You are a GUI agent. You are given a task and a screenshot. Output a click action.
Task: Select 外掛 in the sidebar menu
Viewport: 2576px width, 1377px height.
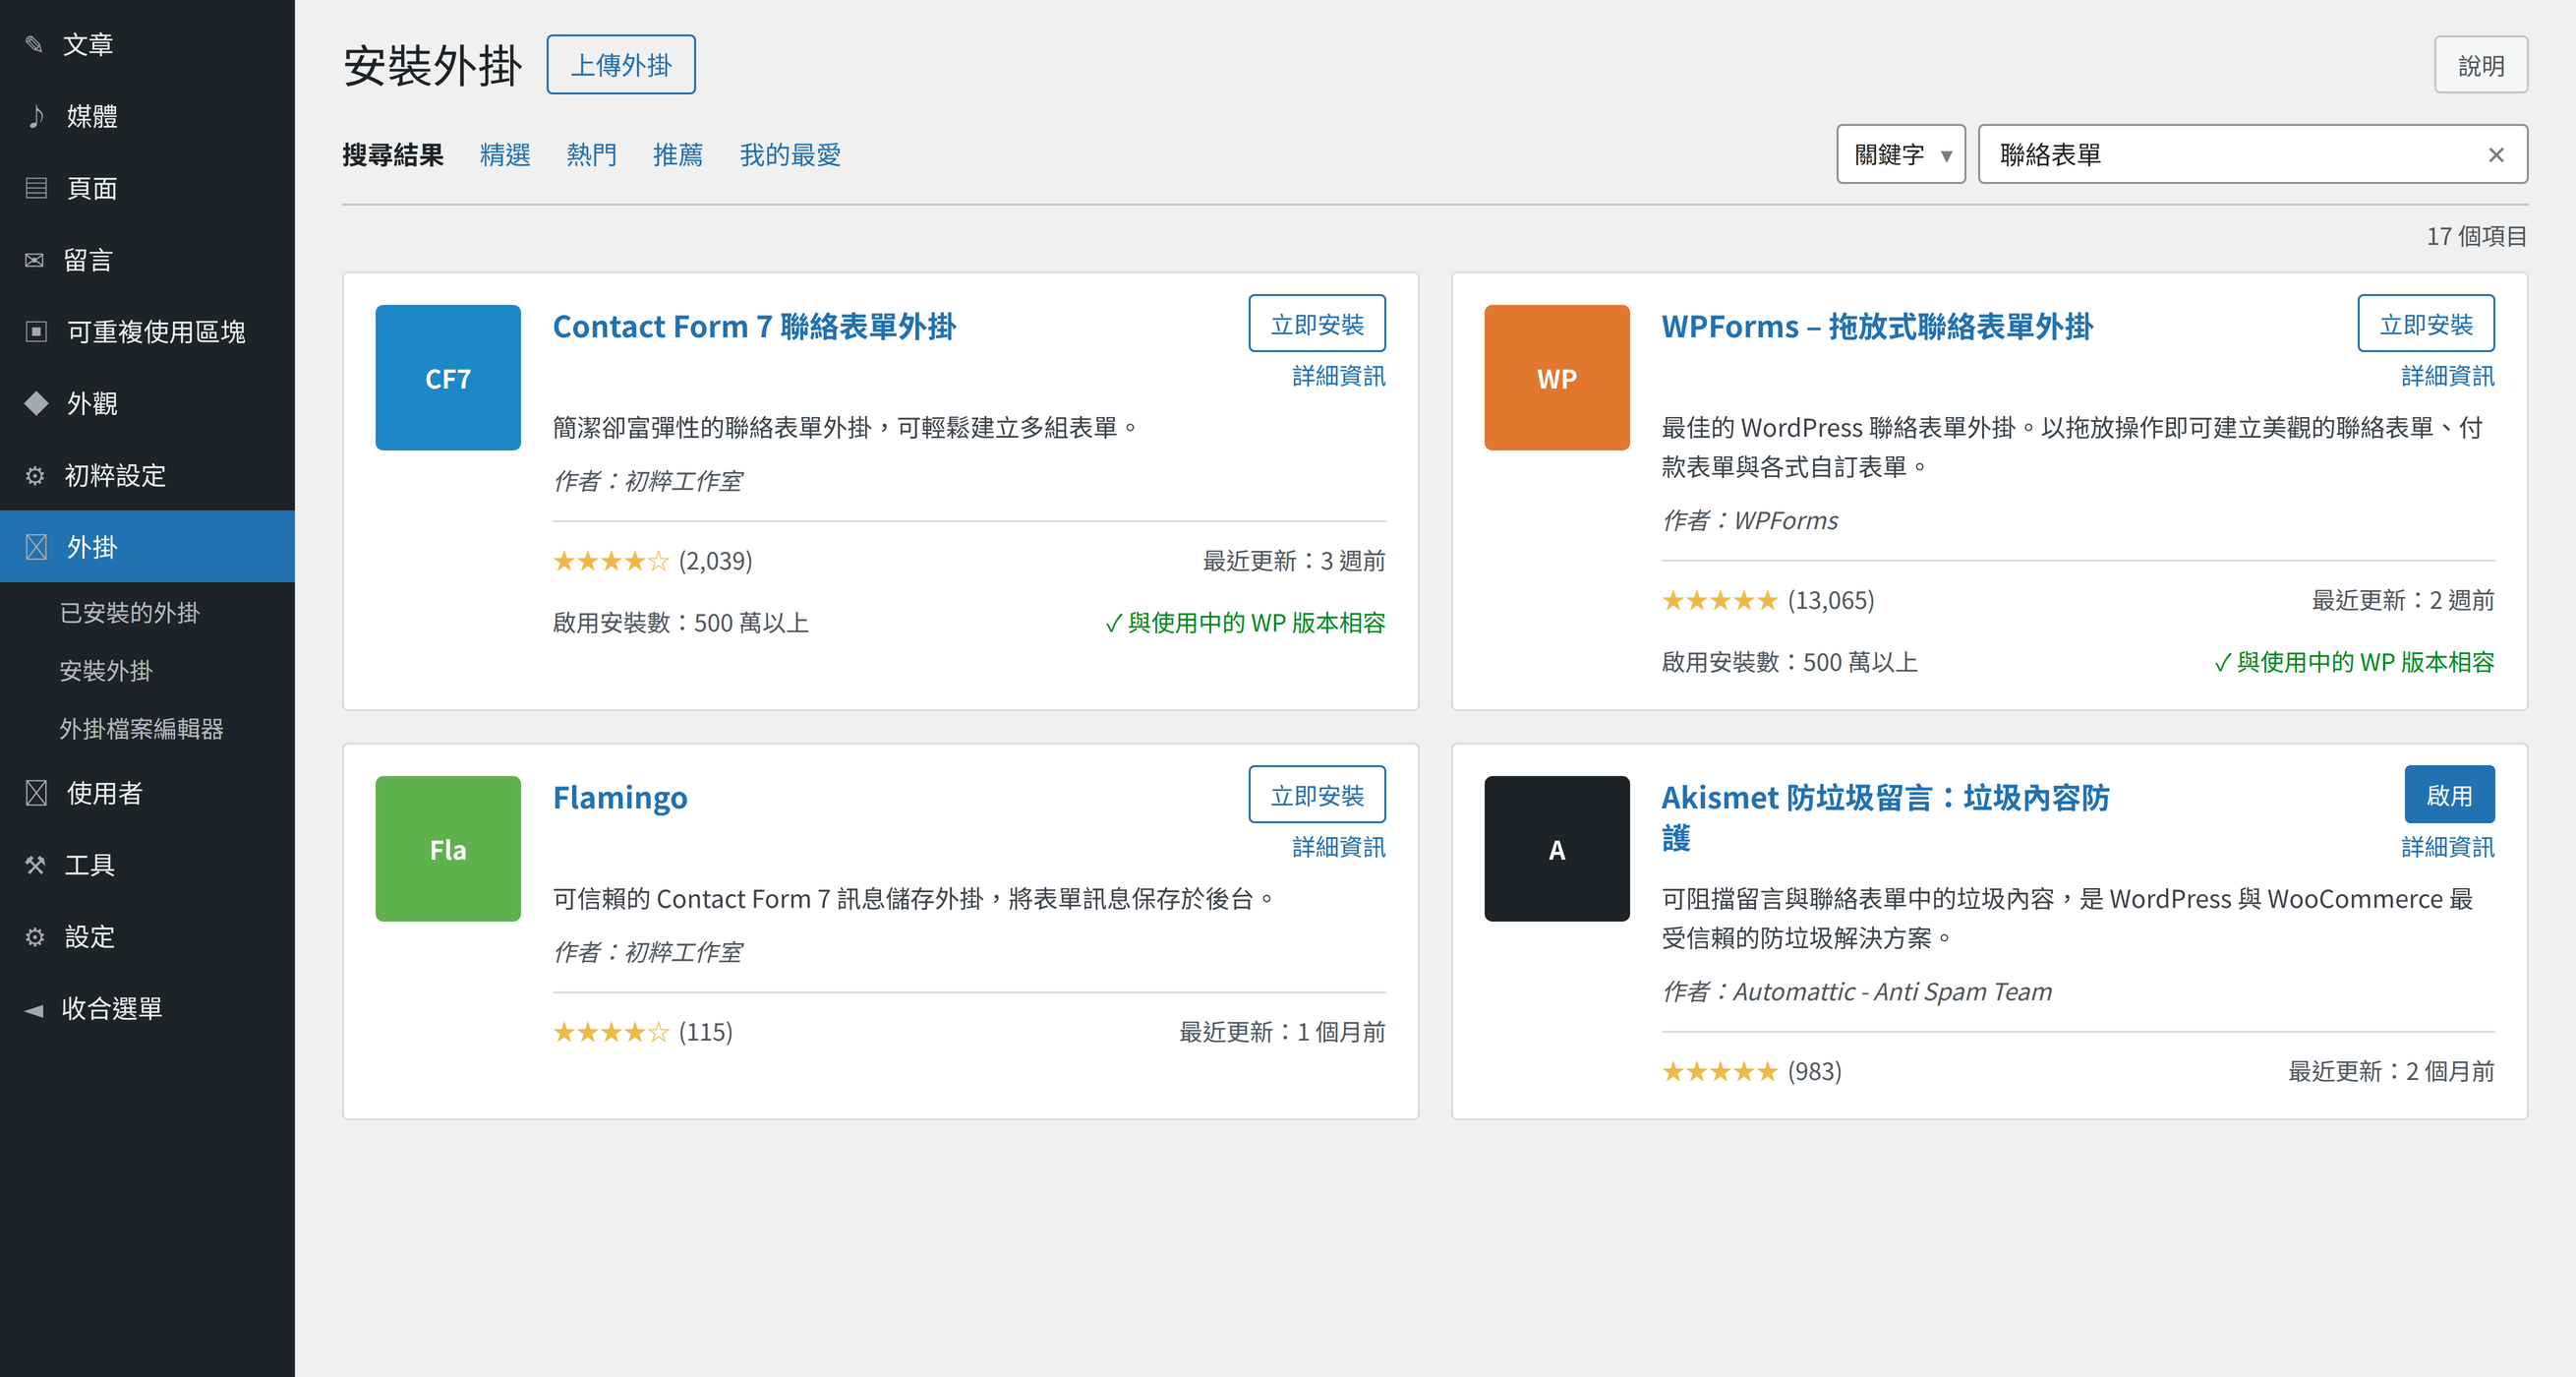(147, 548)
